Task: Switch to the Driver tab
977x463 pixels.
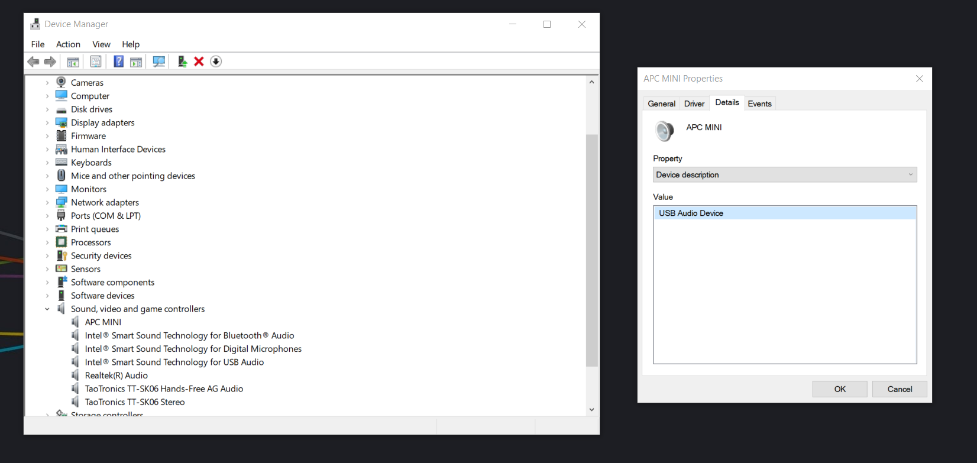Action: pyautogui.click(x=694, y=103)
